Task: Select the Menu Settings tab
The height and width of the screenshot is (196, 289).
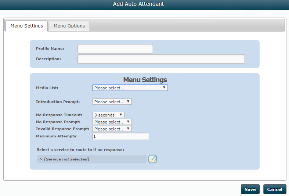Action: click(27, 26)
